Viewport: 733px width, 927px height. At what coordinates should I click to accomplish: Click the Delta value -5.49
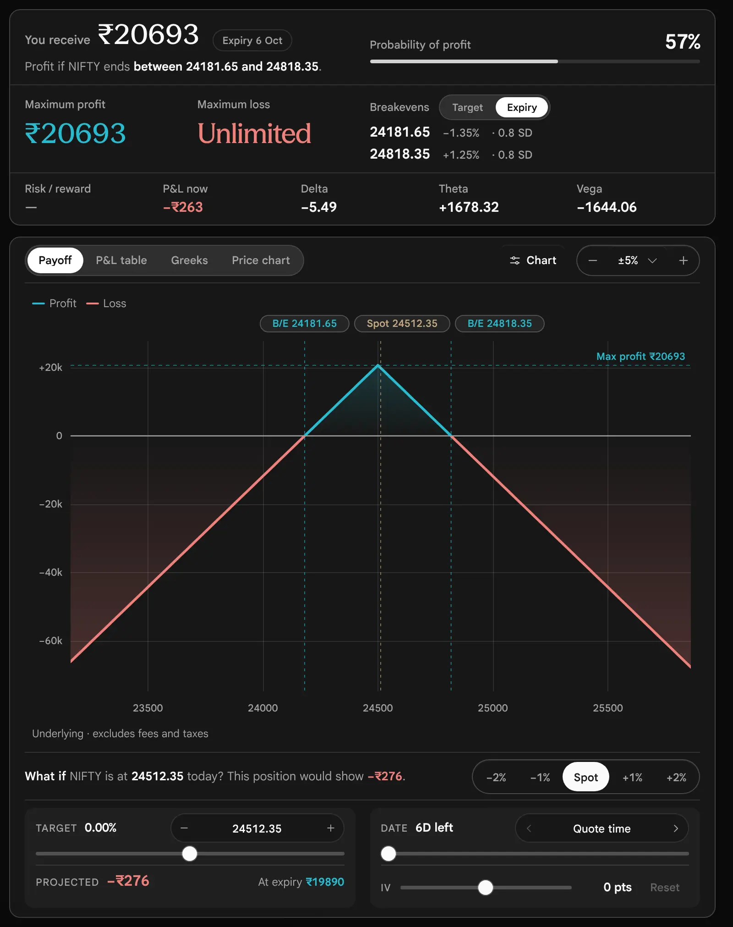(x=319, y=207)
